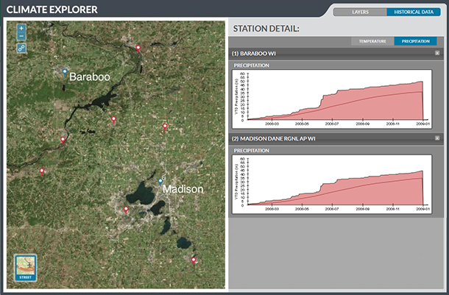Click the Madison precipitation chart
The height and width of the screenshot is (295, 449).
pos(332,185)
